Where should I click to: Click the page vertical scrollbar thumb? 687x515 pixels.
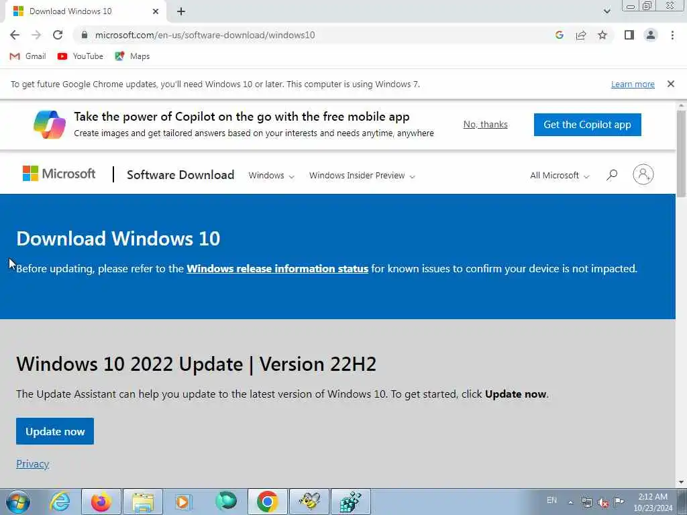(682, 152)
